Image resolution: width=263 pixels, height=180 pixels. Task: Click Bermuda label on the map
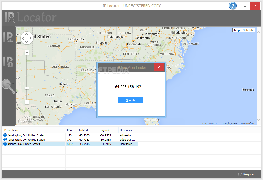point(248,90)
